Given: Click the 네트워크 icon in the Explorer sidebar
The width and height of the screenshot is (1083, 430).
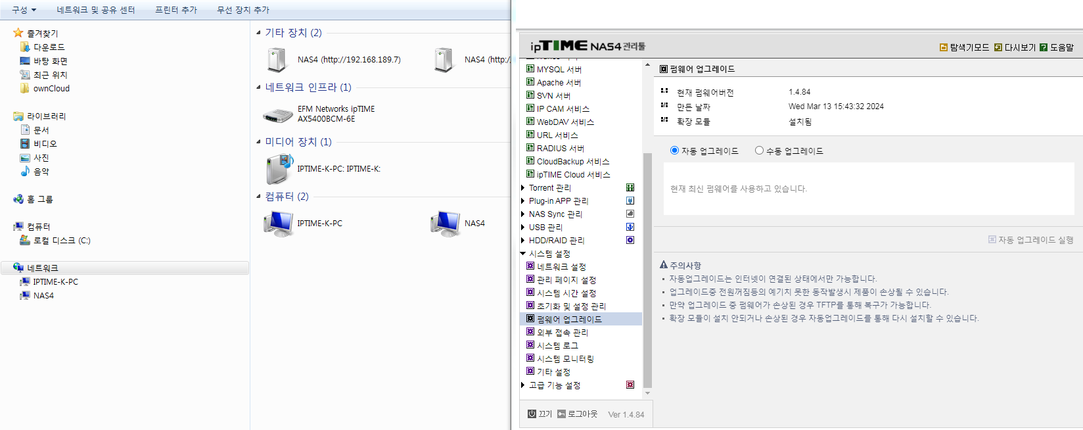Looking at the screenshot, I should click(x=18, y=268).
